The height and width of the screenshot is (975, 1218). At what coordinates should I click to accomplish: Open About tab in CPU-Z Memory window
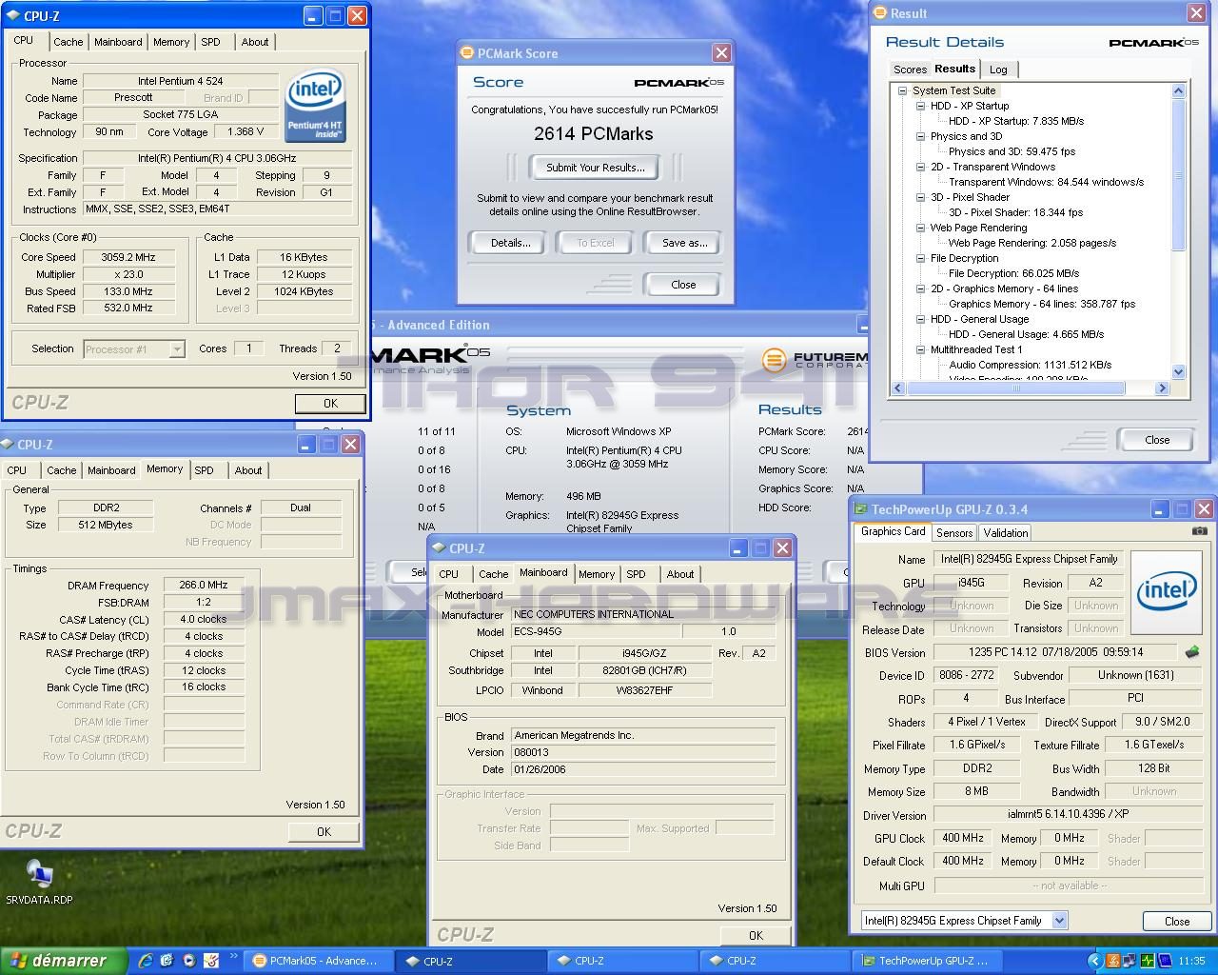(x=248, y=470)
